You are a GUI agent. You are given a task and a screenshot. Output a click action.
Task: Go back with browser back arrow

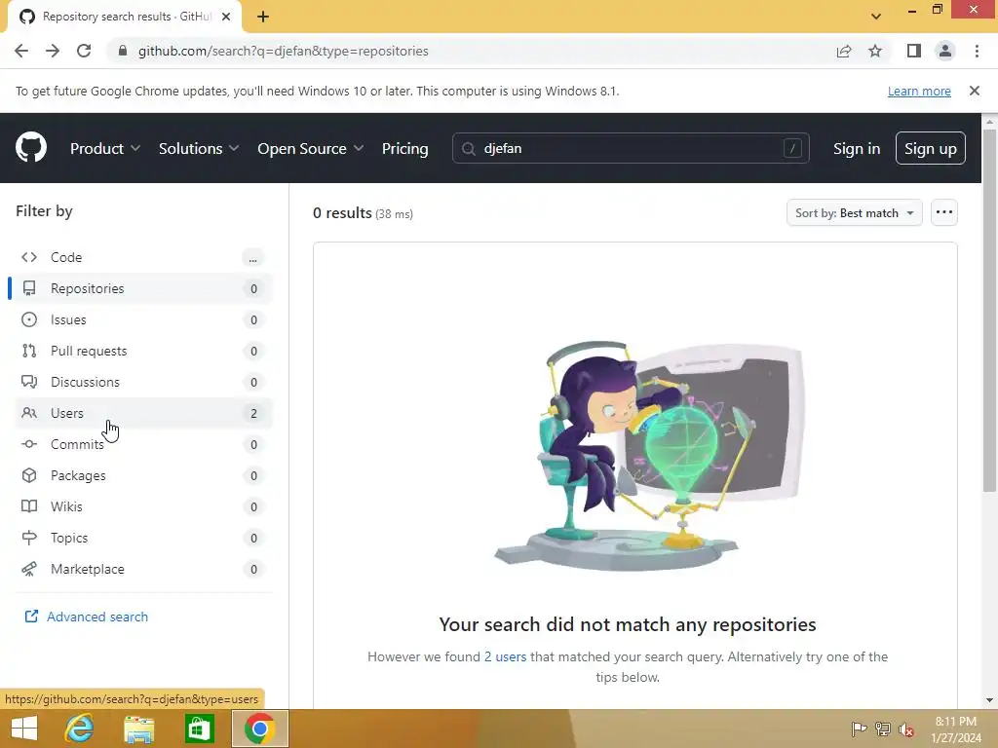pos(21,51)
